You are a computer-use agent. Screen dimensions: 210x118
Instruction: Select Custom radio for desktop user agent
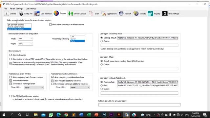tap(101, 41)
